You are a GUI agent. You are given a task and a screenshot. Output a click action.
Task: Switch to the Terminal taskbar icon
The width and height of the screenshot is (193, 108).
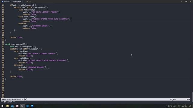(x=22, y=106)
